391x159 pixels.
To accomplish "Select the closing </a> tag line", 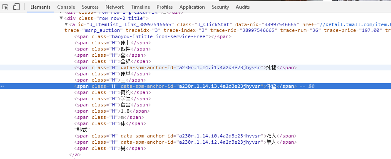I will pos(75,154).
